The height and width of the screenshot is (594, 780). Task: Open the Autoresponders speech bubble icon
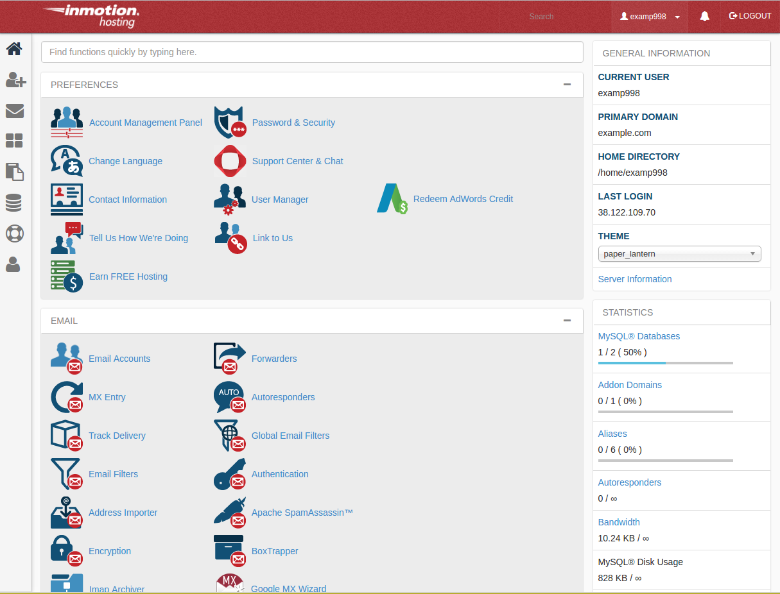pos(229,397)
